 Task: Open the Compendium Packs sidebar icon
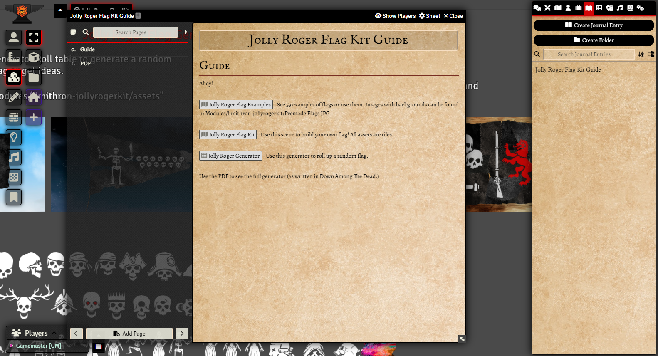click(x=630, y=8)
